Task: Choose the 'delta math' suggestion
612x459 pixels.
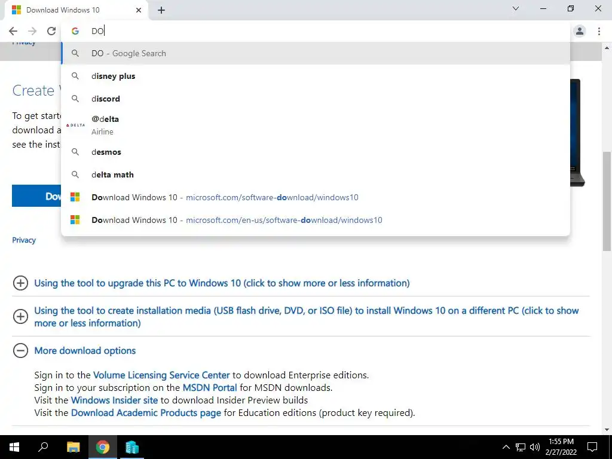Action: (x=316, y=175)
